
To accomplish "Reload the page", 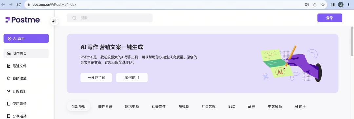I will click(19, 5).
